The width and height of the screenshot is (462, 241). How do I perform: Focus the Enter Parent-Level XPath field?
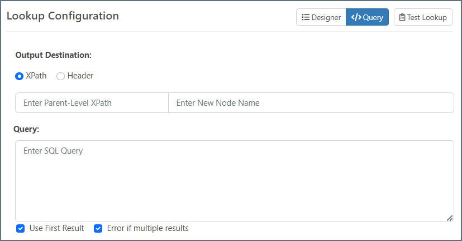[92, 103]
